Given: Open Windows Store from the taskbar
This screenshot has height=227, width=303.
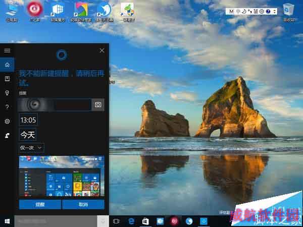Looking at the screenshot, I should 146,221.
